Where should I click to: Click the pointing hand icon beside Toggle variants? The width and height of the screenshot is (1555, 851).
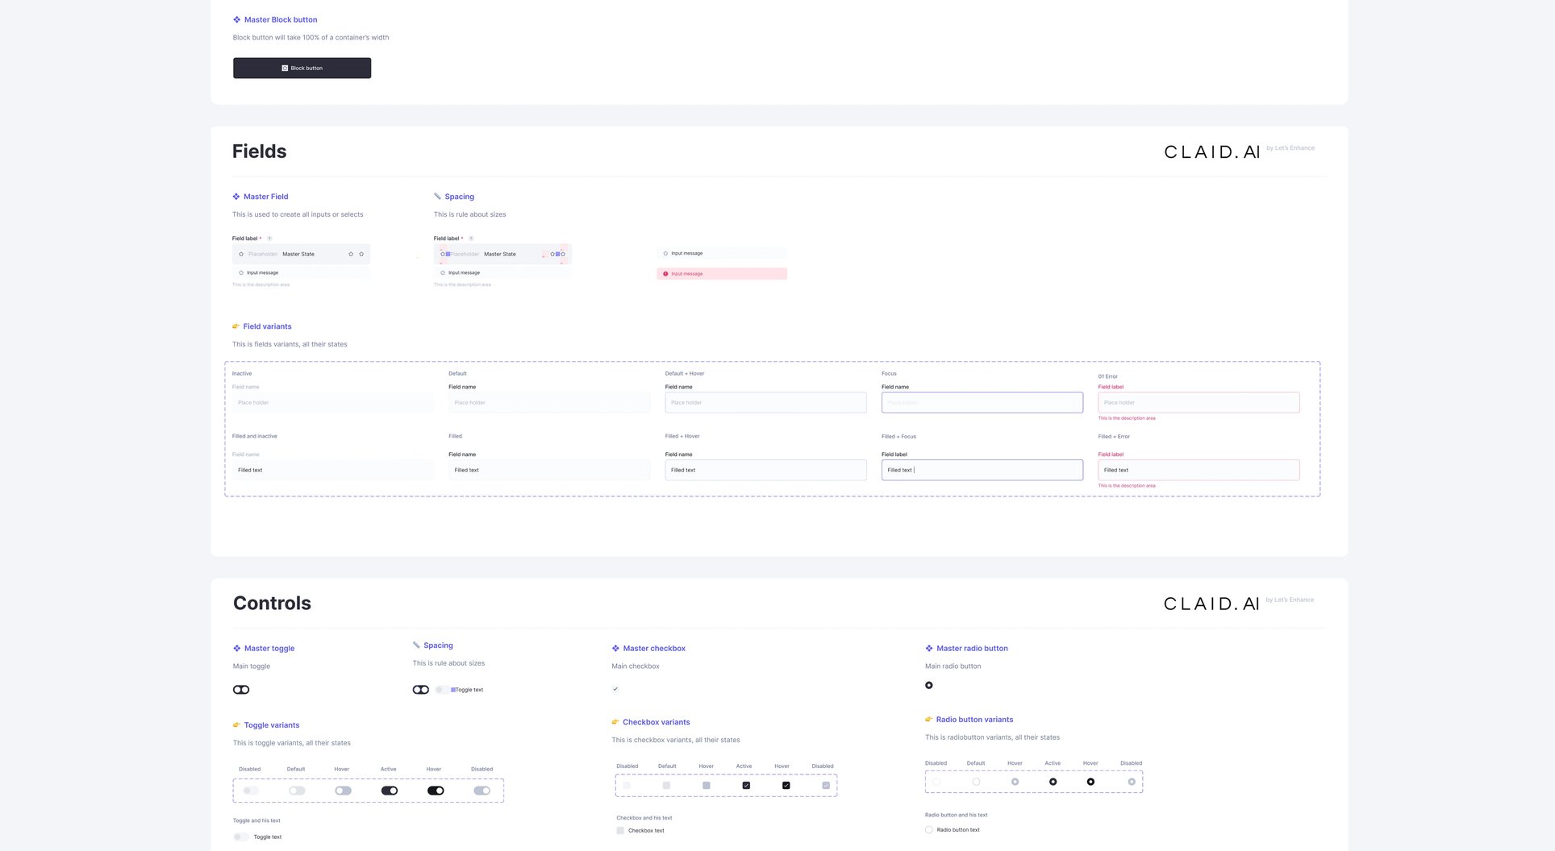[237, 725]
